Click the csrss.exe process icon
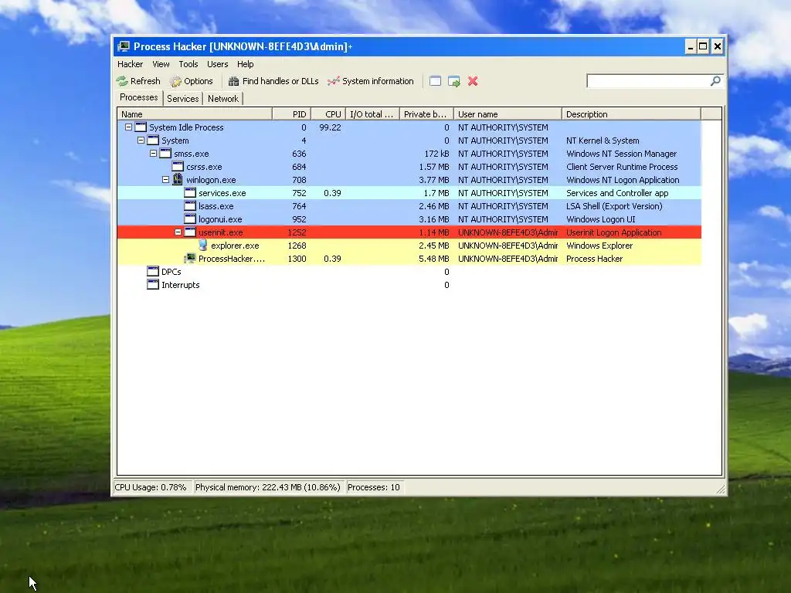The image size is (791, 593). click(178, 167)
